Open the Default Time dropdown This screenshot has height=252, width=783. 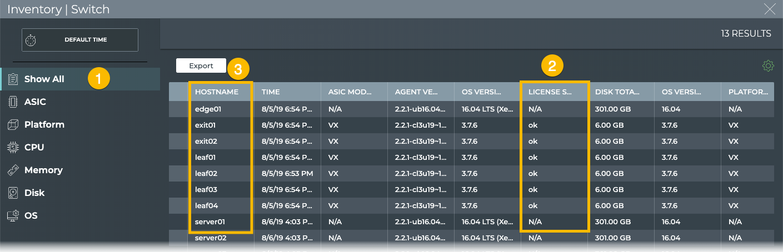click(80, 40)
